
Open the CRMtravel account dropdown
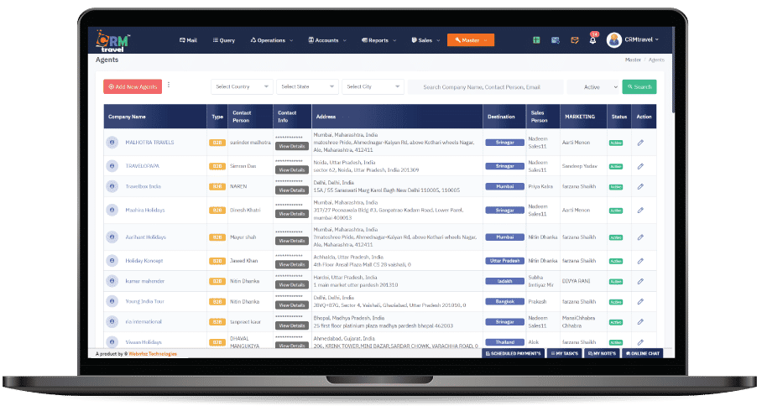click(x=641, y=39)
